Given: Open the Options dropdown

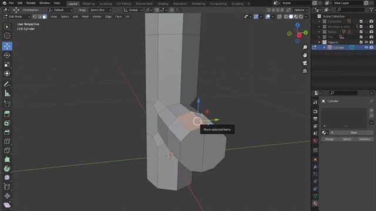Looking at the screenshot, I should pos(301,10).
